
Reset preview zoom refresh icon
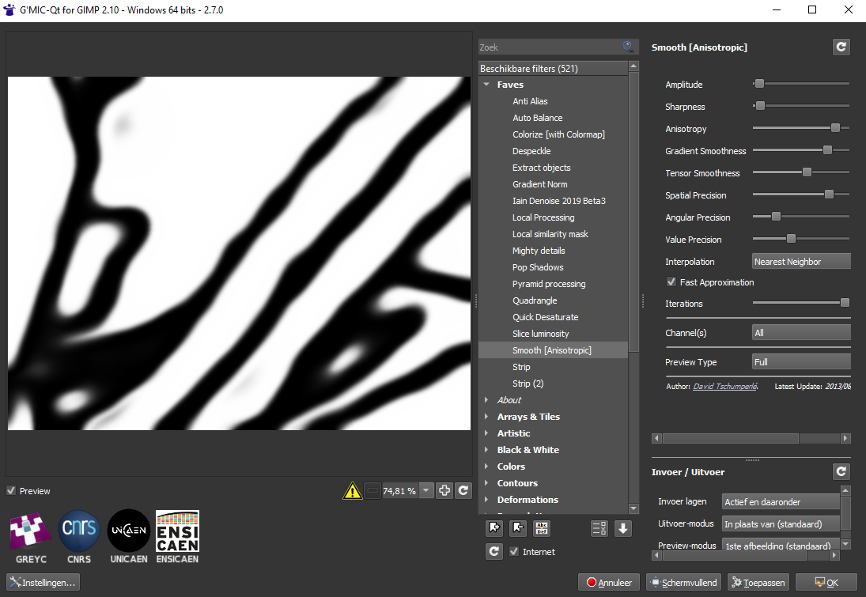463,490
